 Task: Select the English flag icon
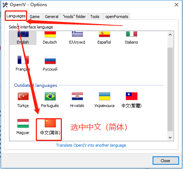[x=23, y=34]
